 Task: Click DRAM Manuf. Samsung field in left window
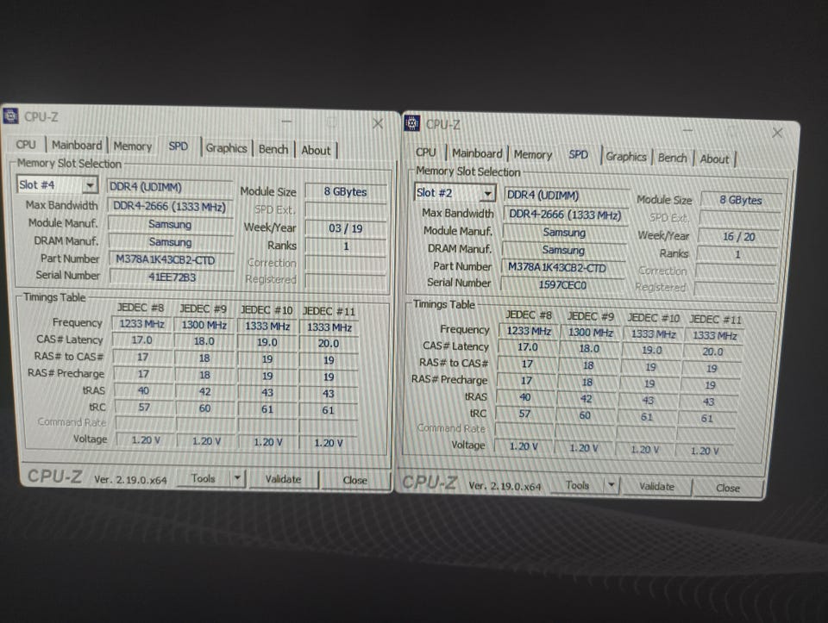click(171, 241)
